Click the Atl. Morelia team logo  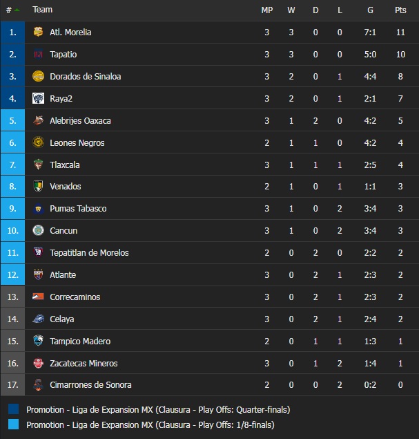coord(38,32)
